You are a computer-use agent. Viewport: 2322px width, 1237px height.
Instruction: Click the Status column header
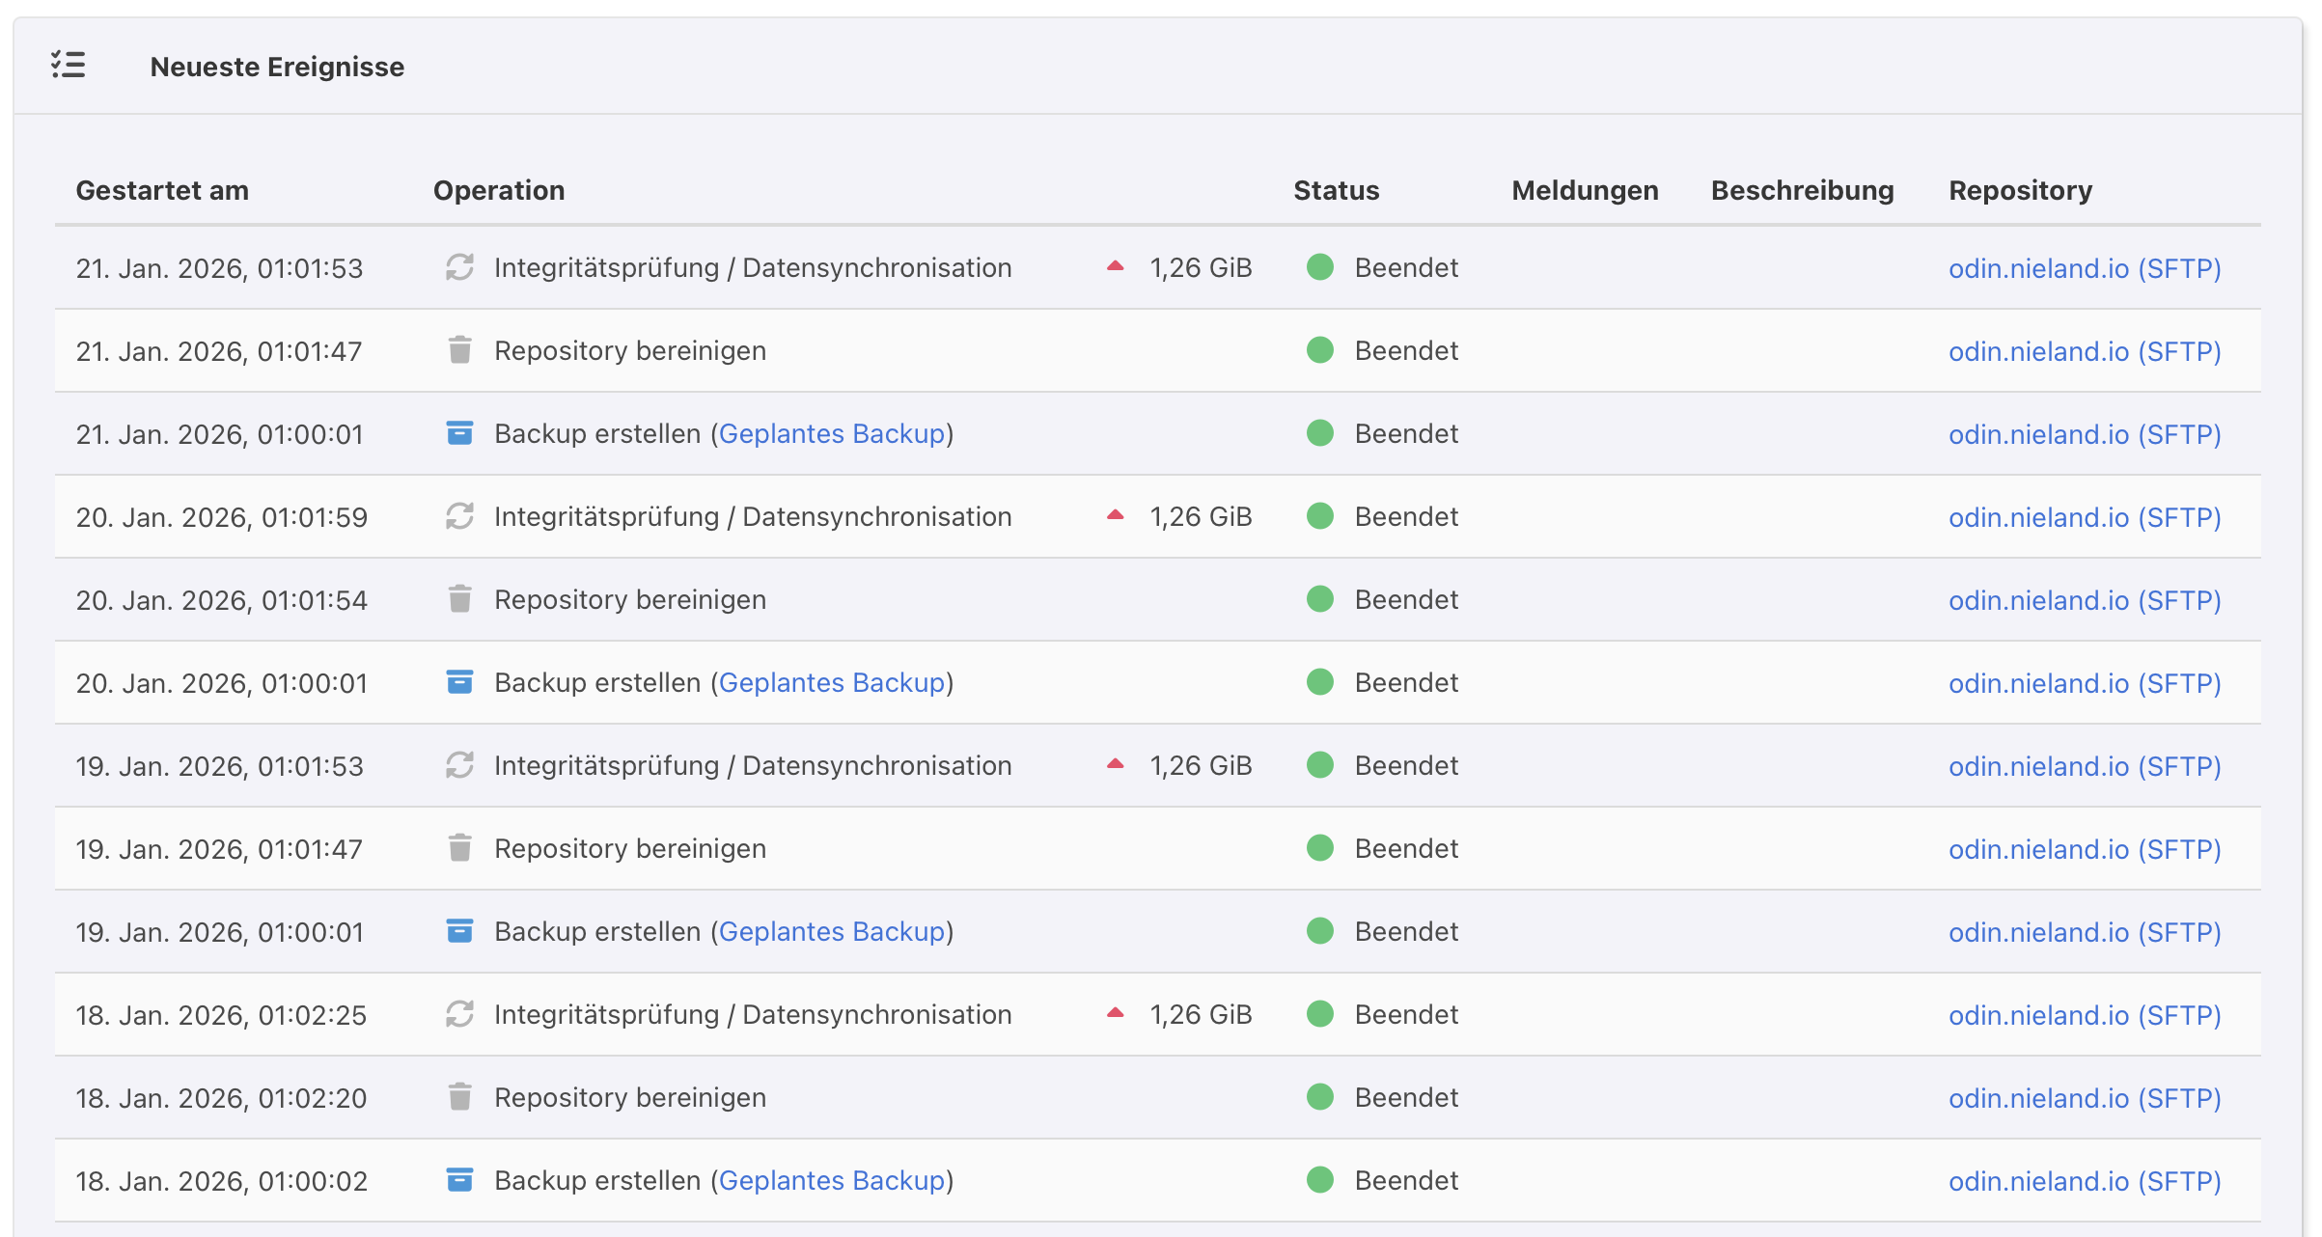pyautogui.click(x=1336, y=190)
